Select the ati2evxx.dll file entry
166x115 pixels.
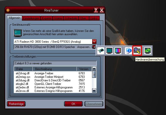[22, 91]
